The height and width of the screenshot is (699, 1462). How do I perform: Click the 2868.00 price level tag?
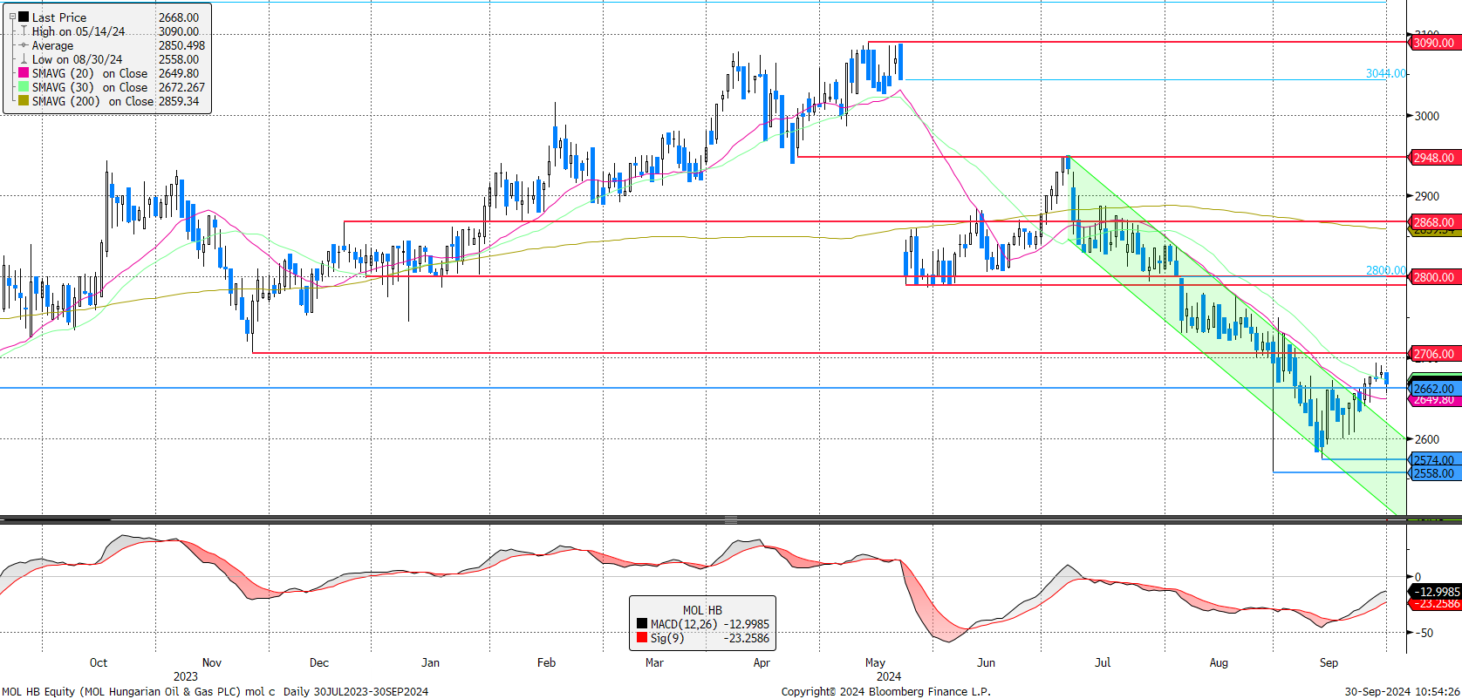1433,222
